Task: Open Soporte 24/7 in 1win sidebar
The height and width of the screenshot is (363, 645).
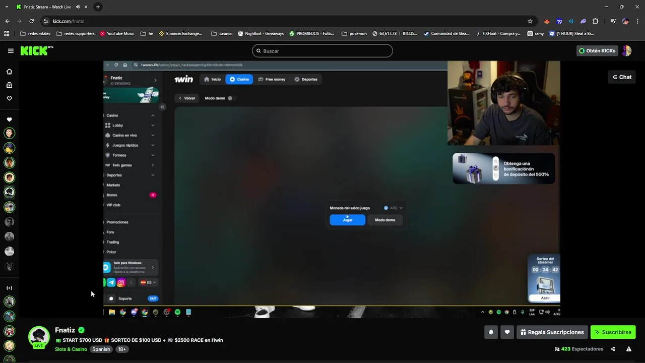Action: [x=131, y=298]
